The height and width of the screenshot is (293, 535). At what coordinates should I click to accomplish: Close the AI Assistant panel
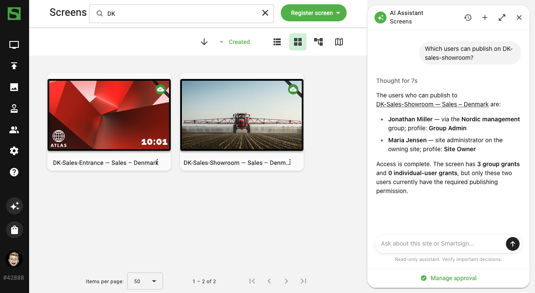coord(519,18)
